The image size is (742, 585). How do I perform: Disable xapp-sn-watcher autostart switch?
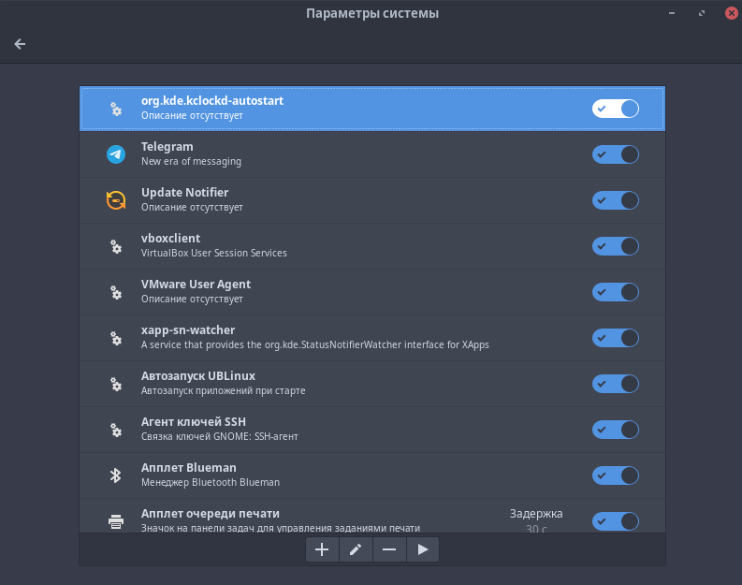[x=615, y=338]
